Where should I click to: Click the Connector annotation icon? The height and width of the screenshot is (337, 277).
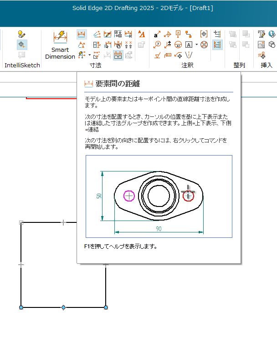[x=189, y=35]
